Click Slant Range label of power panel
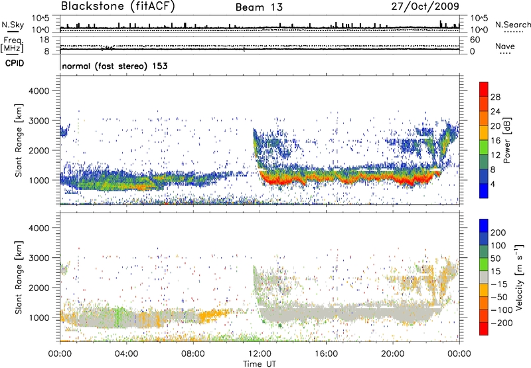This screenshot has width=531, height=368. pos(19,141)
